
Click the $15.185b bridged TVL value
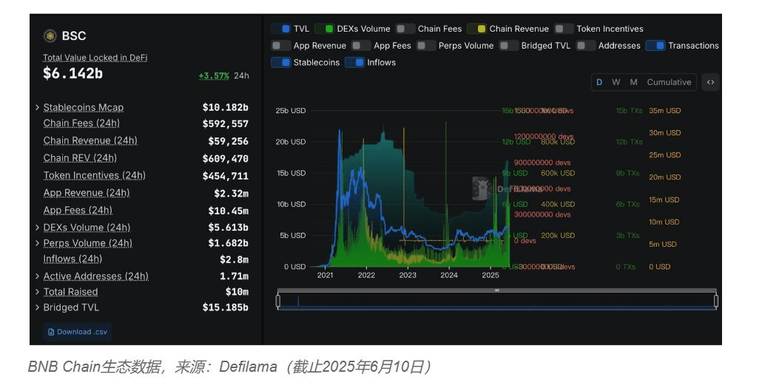pos(225,307)
